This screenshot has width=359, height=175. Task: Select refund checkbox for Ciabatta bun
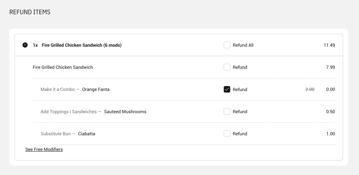pyautogui.click(x=227, y=134)
